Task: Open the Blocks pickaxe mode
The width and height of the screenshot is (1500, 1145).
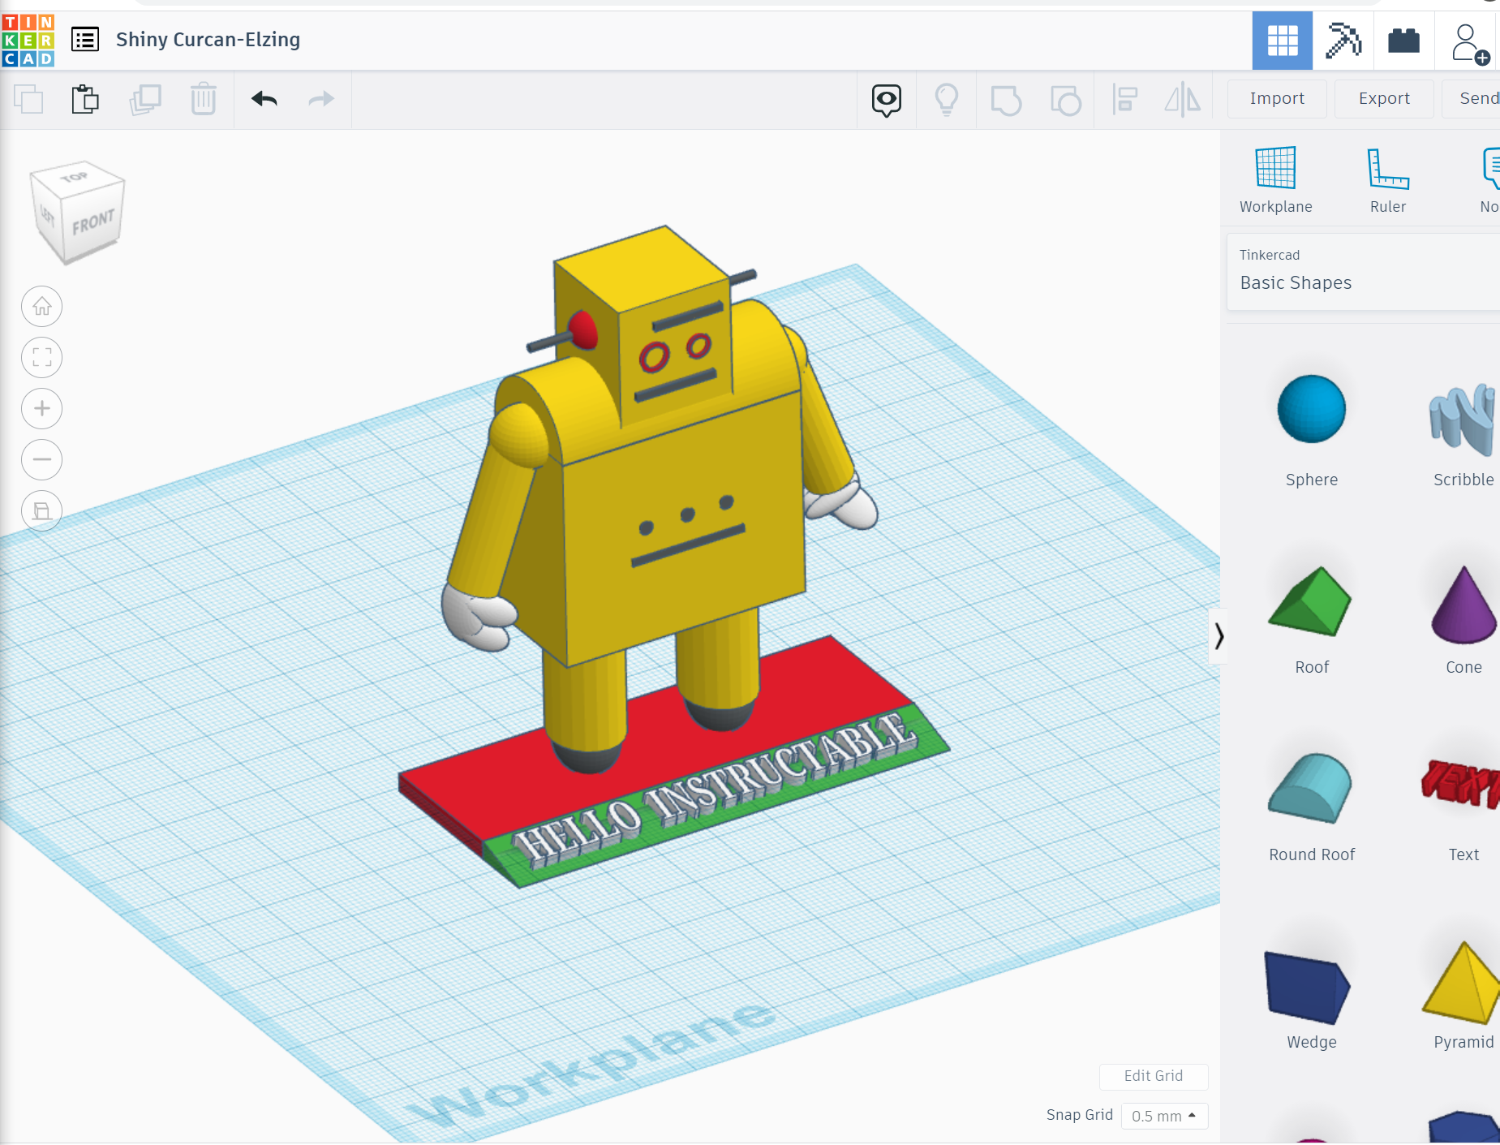Action: coord(1343,41)
